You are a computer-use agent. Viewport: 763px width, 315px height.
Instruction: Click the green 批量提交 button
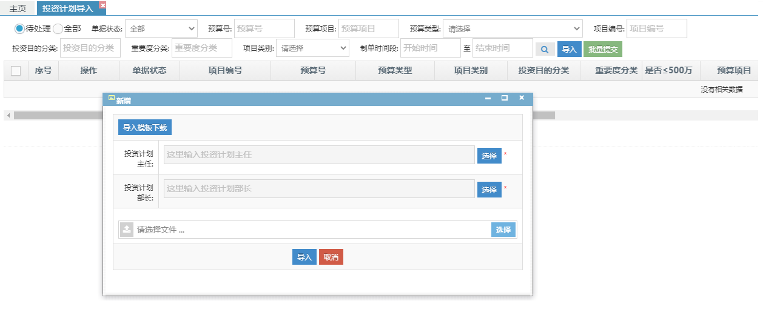click(602, 50)
